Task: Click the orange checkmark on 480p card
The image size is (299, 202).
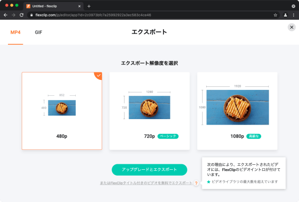Action: (x=99, y=75)
